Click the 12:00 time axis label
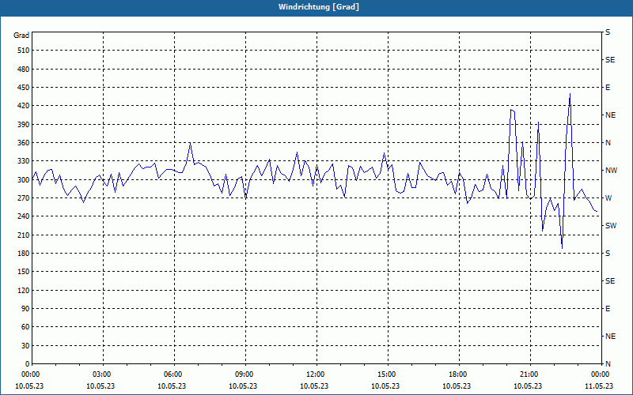This screenshot has width=633, height=395. click(x=316, y=374)
